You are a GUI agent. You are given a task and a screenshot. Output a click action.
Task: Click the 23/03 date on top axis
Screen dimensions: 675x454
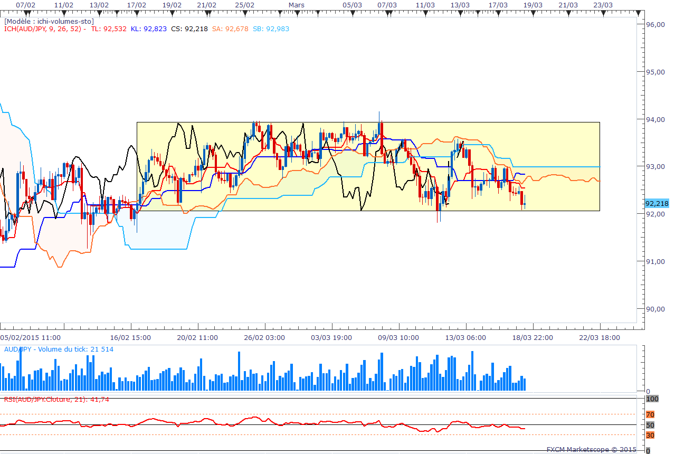[603, 4]
